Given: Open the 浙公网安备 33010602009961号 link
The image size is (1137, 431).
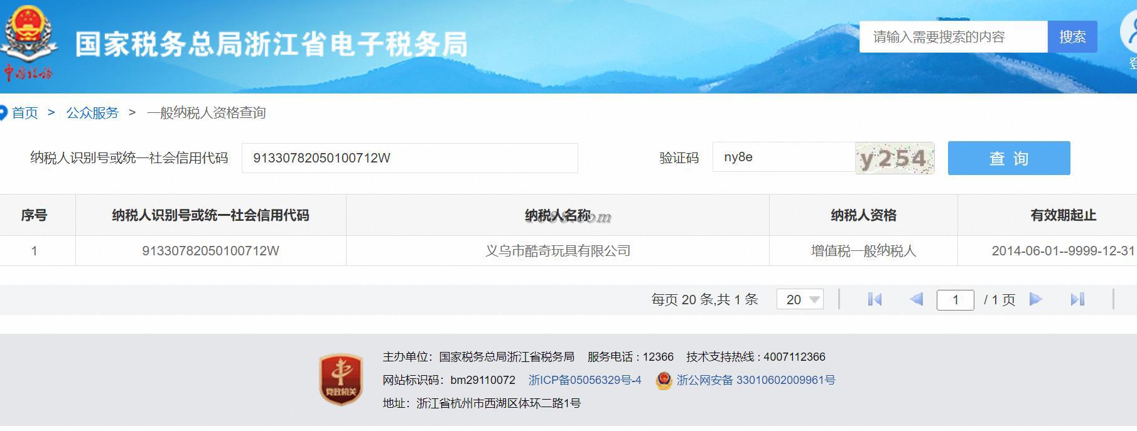Looking at the screenshot, I should (756, 380).
